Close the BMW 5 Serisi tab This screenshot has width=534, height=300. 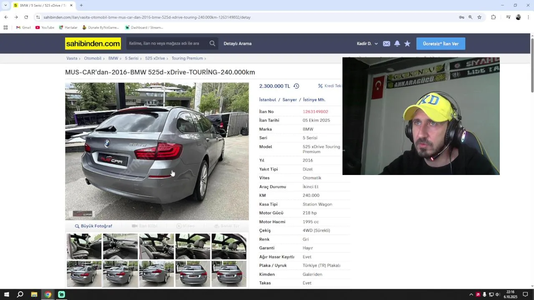(x=71, y=5)
